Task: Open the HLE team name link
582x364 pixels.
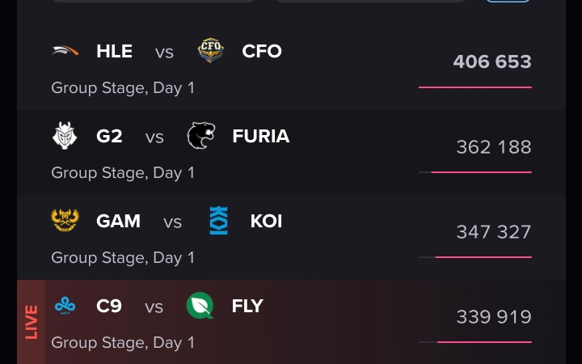Action: pos(114,51)
